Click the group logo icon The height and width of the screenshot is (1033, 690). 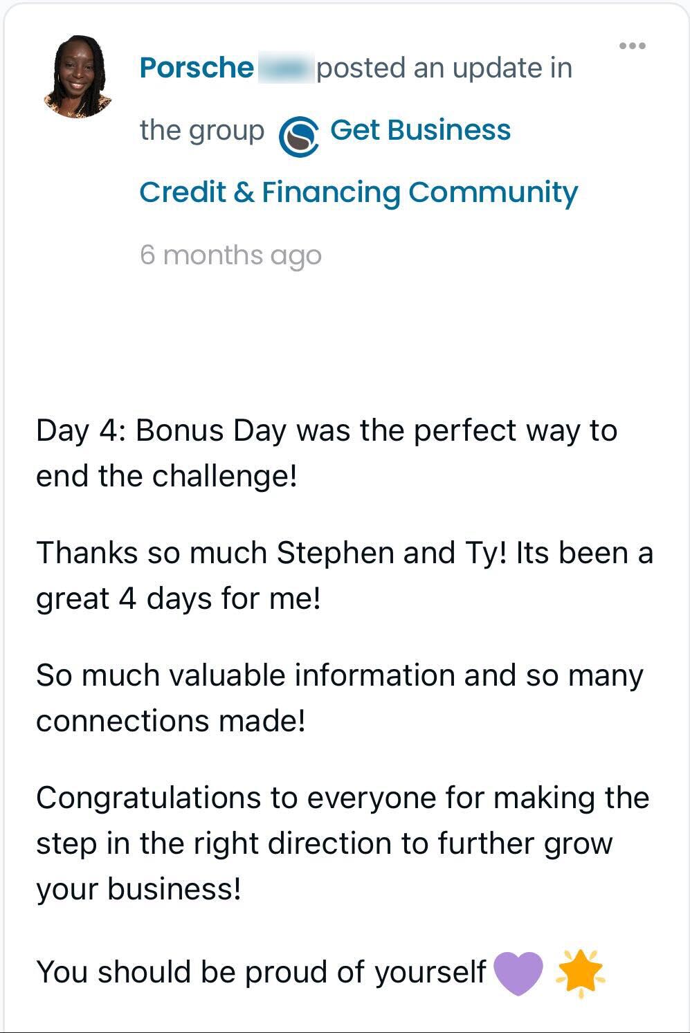(x=298, y=136)
